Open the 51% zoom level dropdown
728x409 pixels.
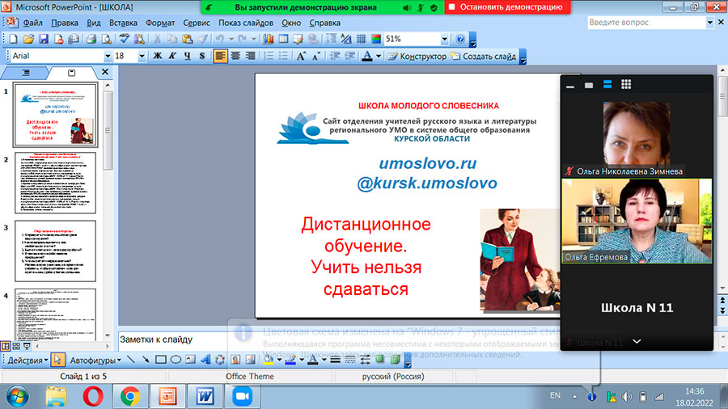[x=444, y=40]
